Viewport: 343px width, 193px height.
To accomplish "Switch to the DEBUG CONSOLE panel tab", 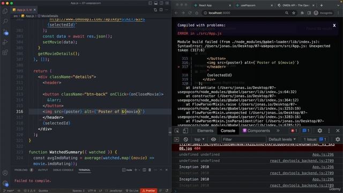I will (x=63, y=170).
